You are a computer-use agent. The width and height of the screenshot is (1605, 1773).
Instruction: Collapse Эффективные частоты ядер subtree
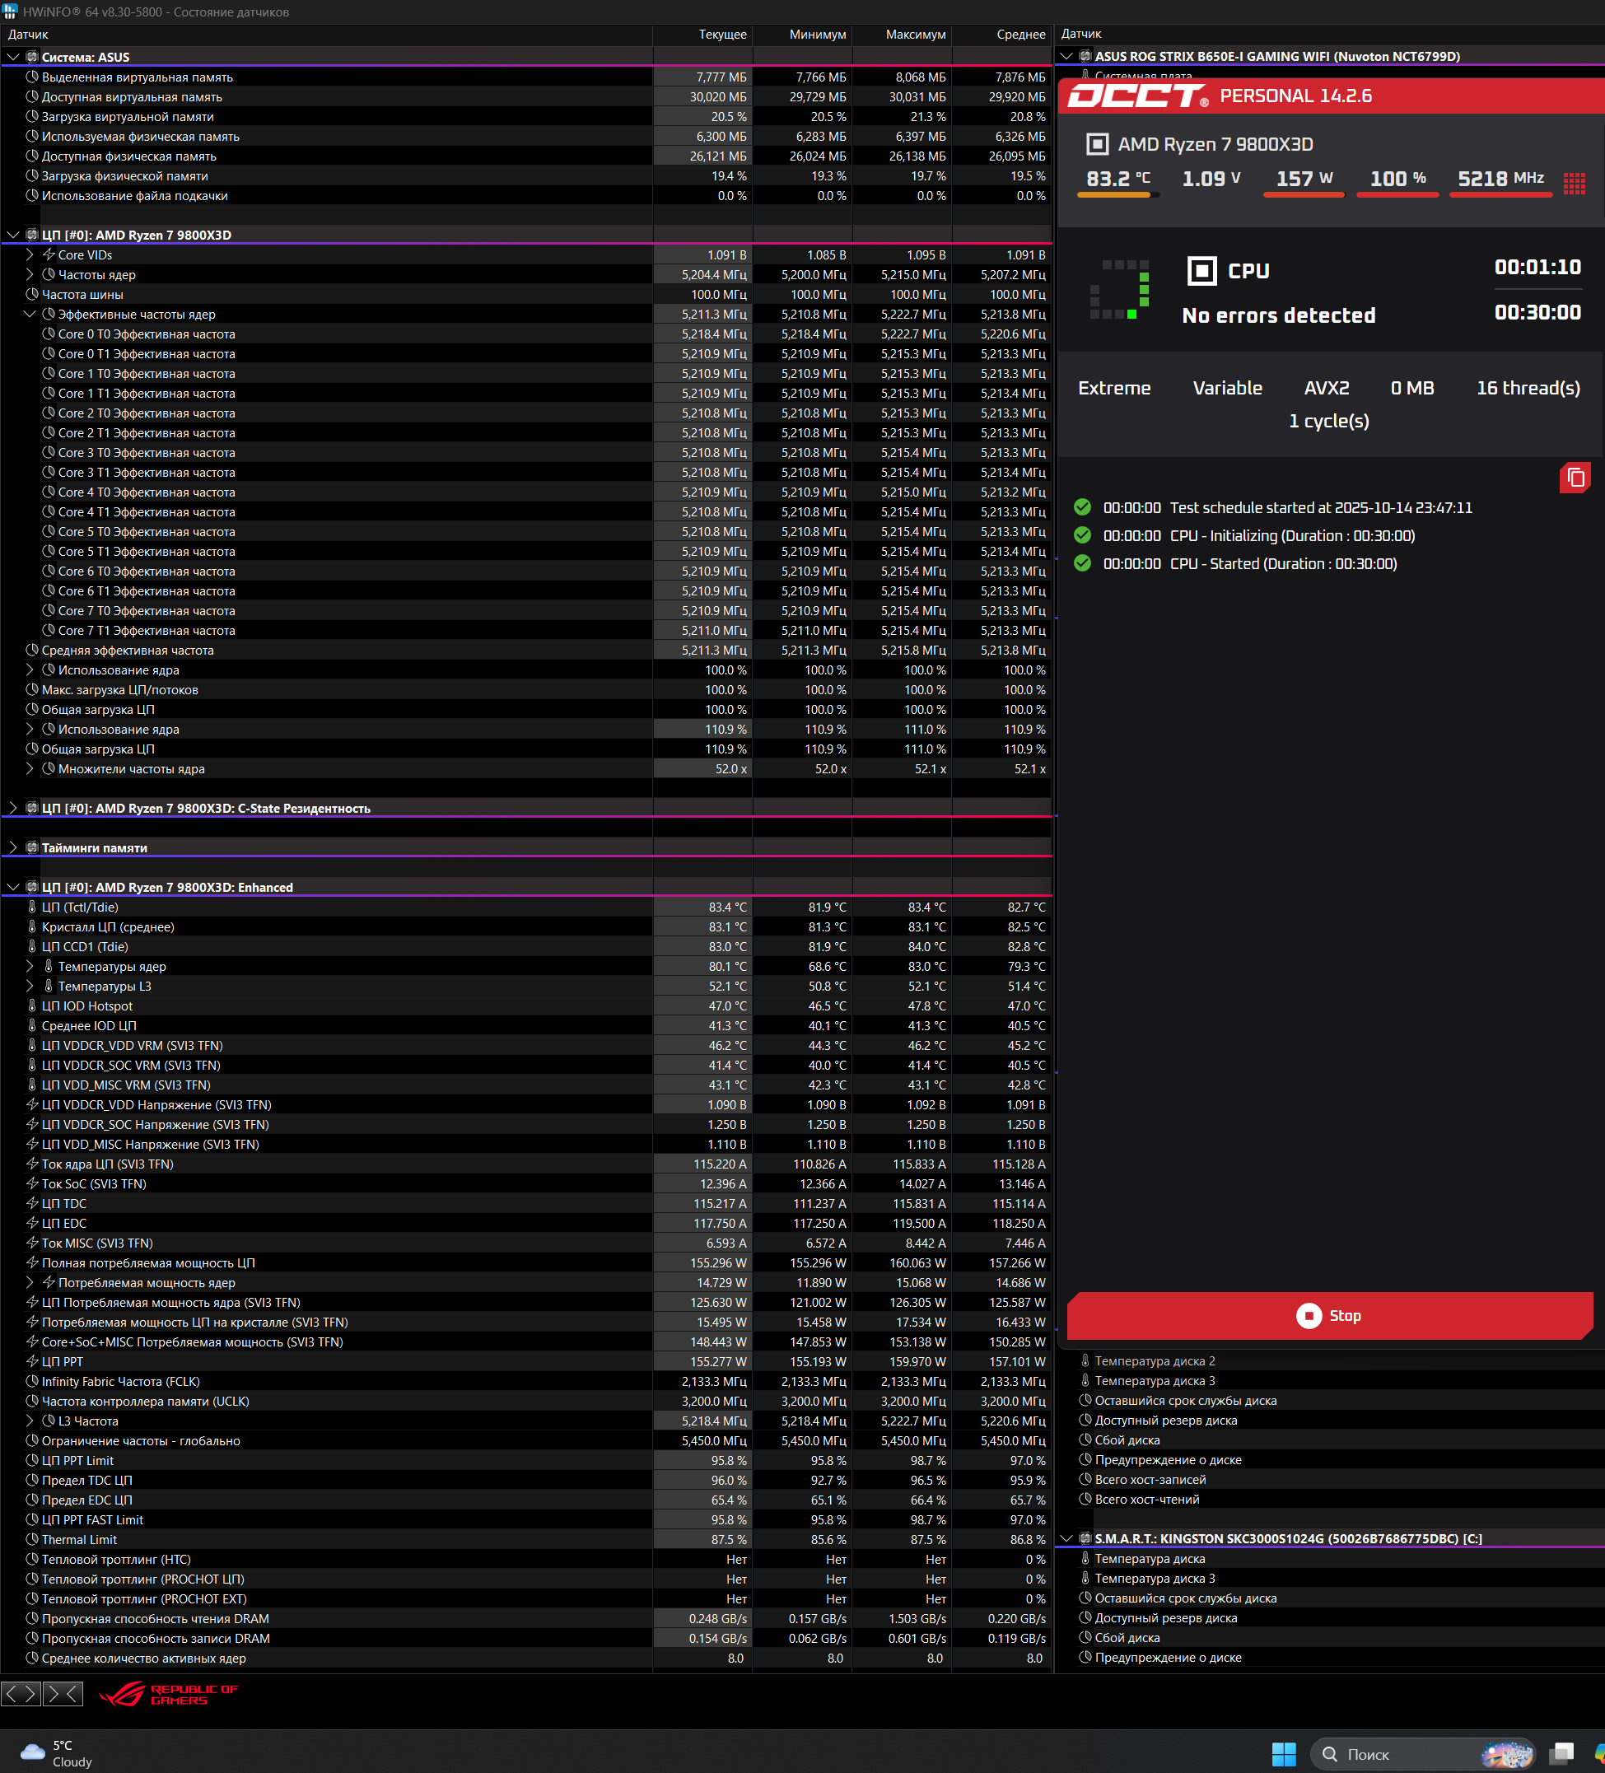(30, 314)
